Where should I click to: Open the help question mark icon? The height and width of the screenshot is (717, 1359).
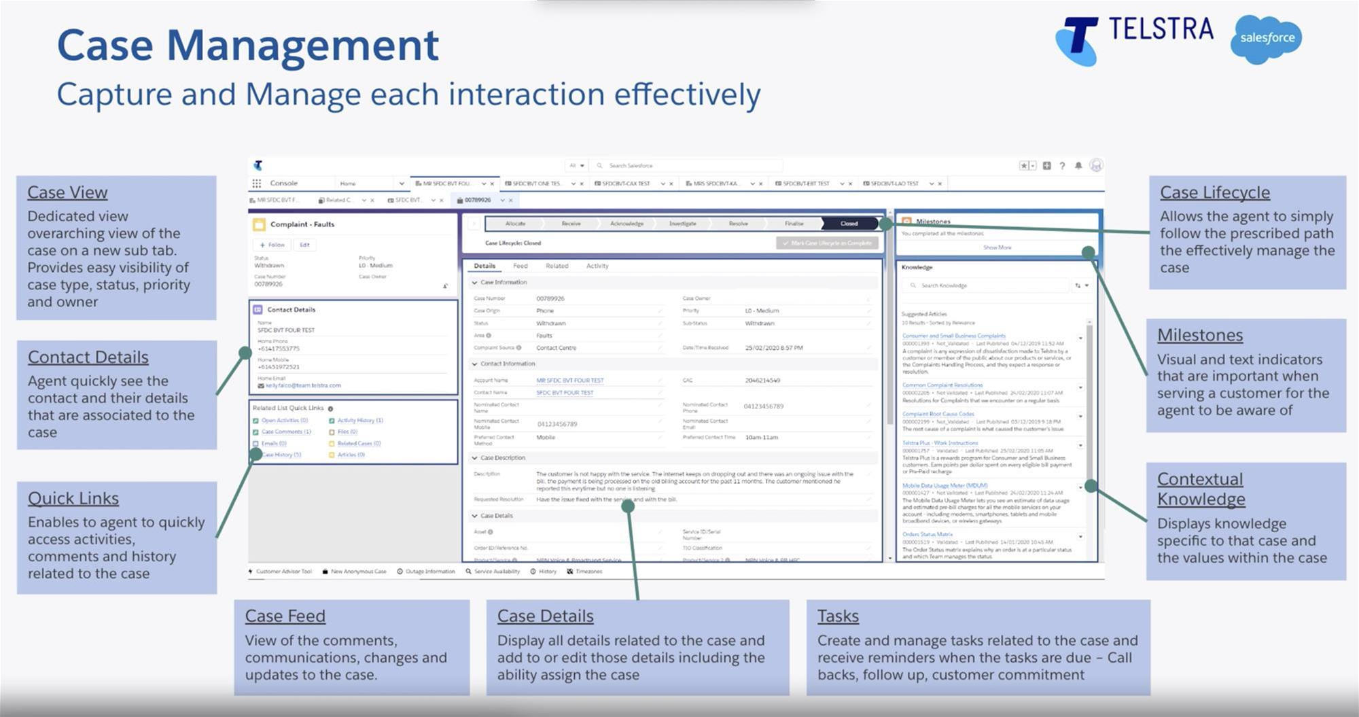pyautogui.click(x=1062, y=166)
